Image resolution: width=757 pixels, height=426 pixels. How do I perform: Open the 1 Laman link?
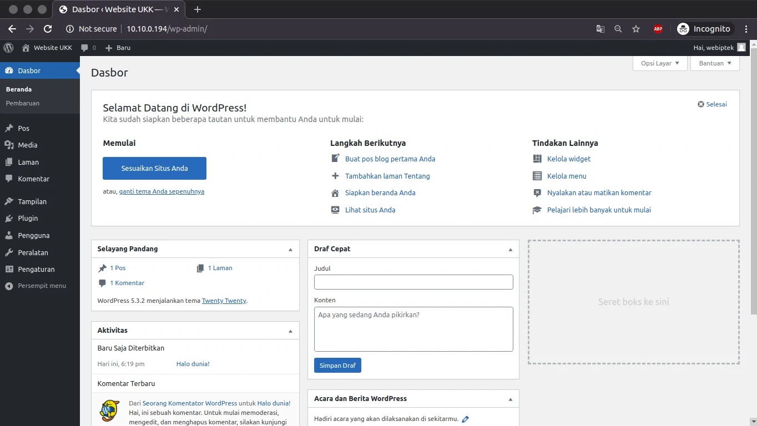[x=220, y=268]
